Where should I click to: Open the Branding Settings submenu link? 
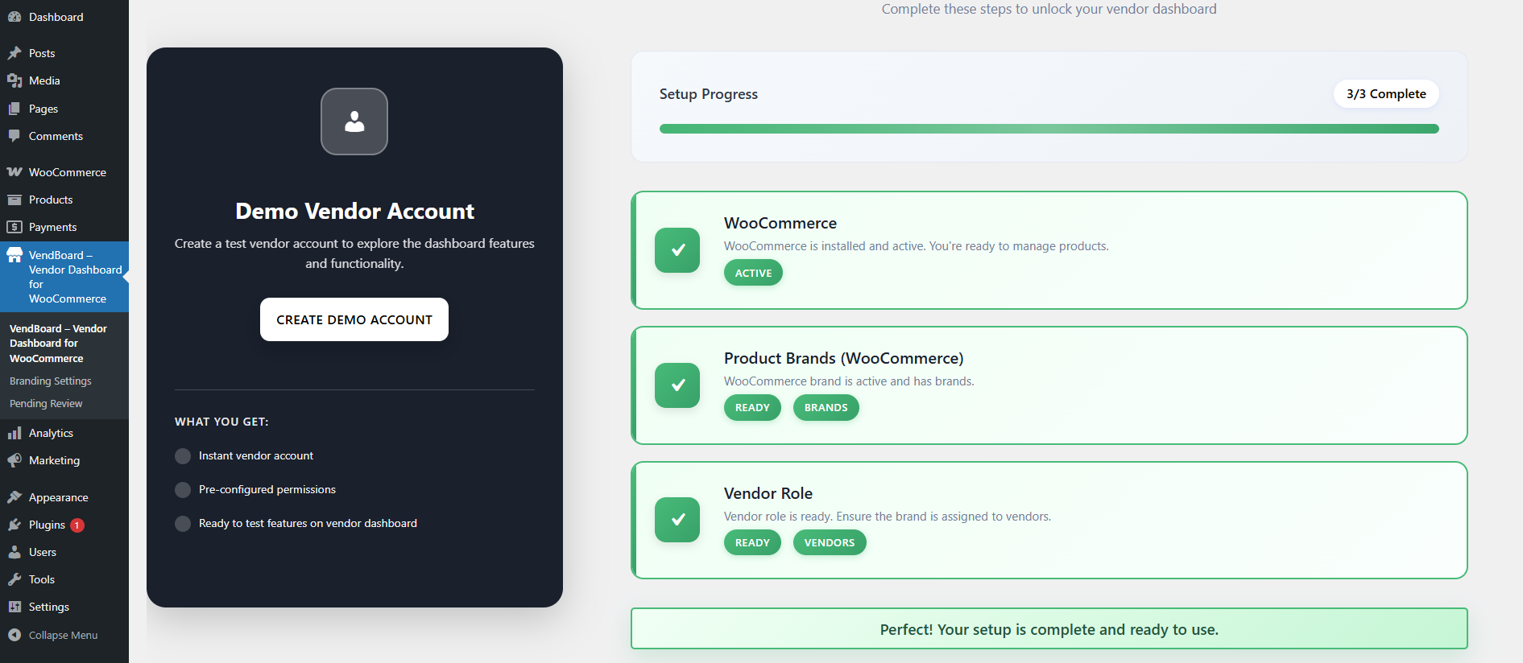pos(51,381)
